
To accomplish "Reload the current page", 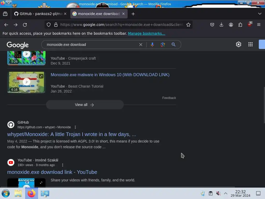I will (x=25, y=25).
